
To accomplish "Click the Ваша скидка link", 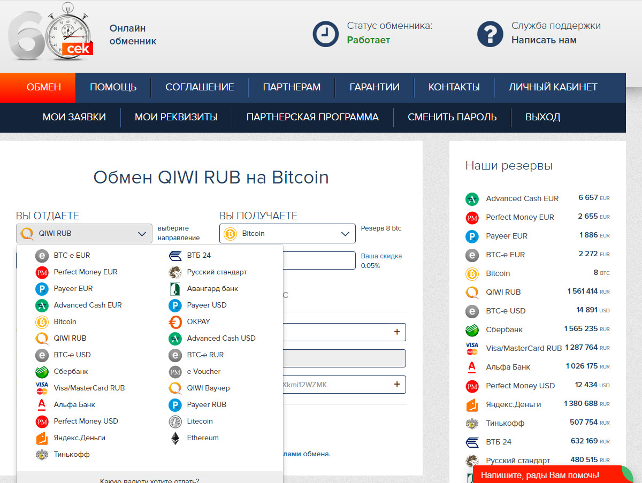I will click(x=381, y=256).
